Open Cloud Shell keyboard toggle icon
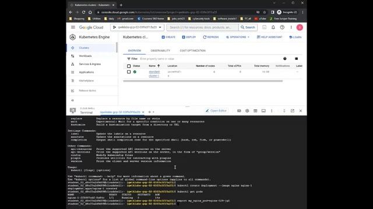The width and height of the screenshot is (373, 209). 239,111
